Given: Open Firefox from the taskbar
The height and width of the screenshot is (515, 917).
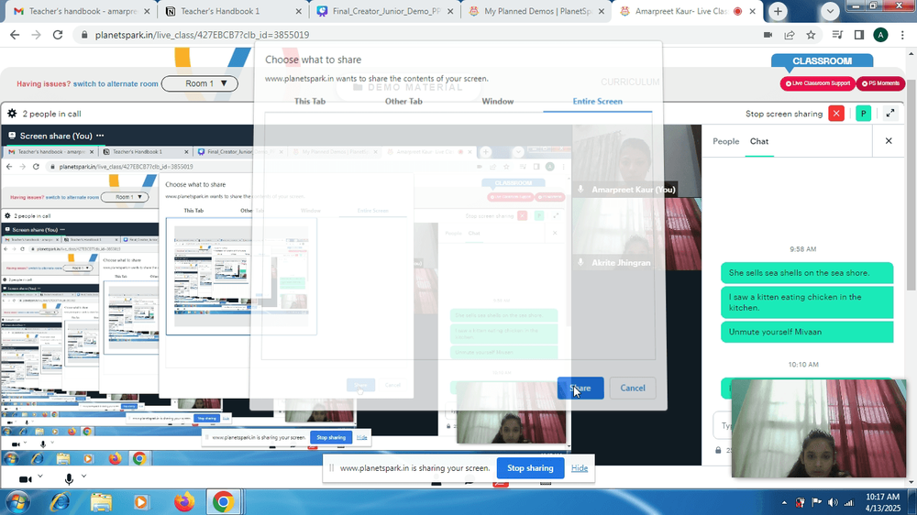Looking at the screenshot, I should (x=184, y=502).
